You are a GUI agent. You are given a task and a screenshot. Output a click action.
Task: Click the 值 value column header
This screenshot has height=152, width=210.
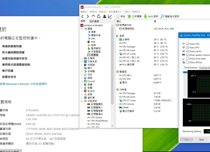click(x=155, y=21)
